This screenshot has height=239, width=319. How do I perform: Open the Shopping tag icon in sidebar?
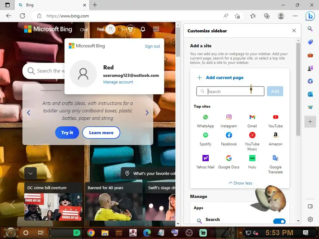pyautogui.click(x=310, y=42)
